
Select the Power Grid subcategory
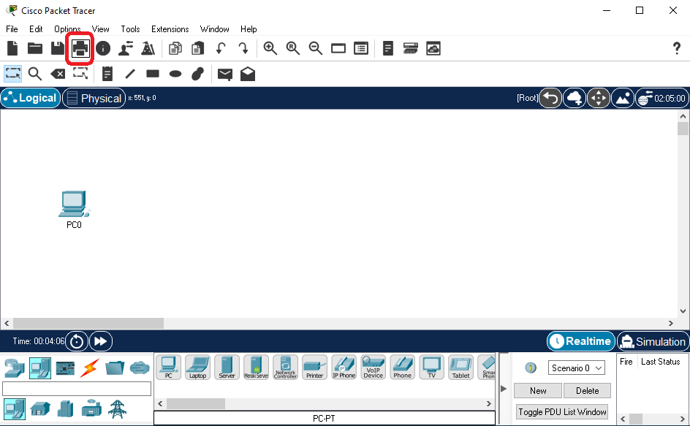[117, 409]
